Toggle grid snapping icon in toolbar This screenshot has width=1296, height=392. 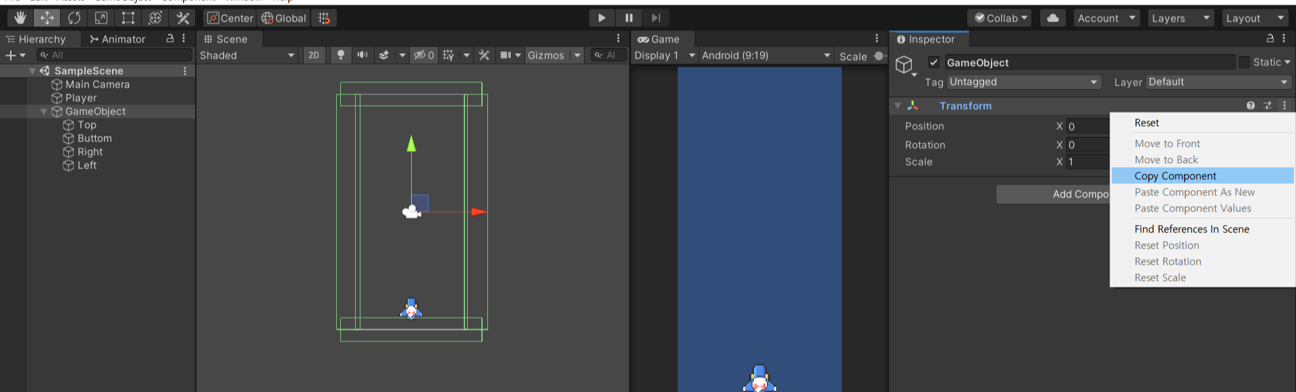click(x=324, y=18)
